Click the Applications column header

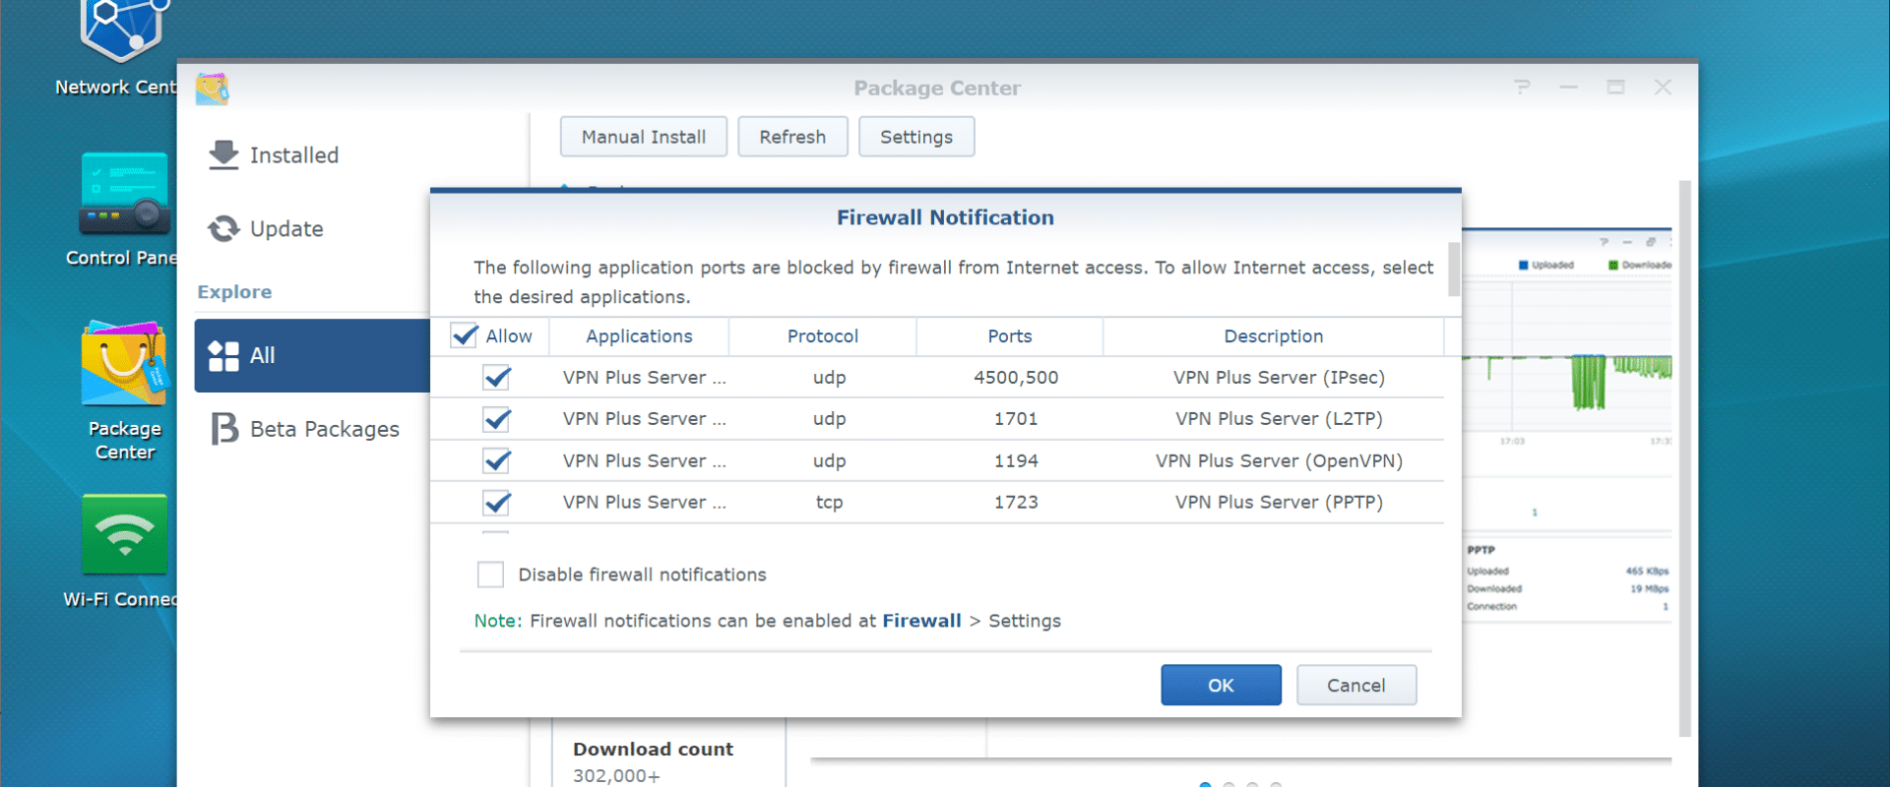coord(639,336)
